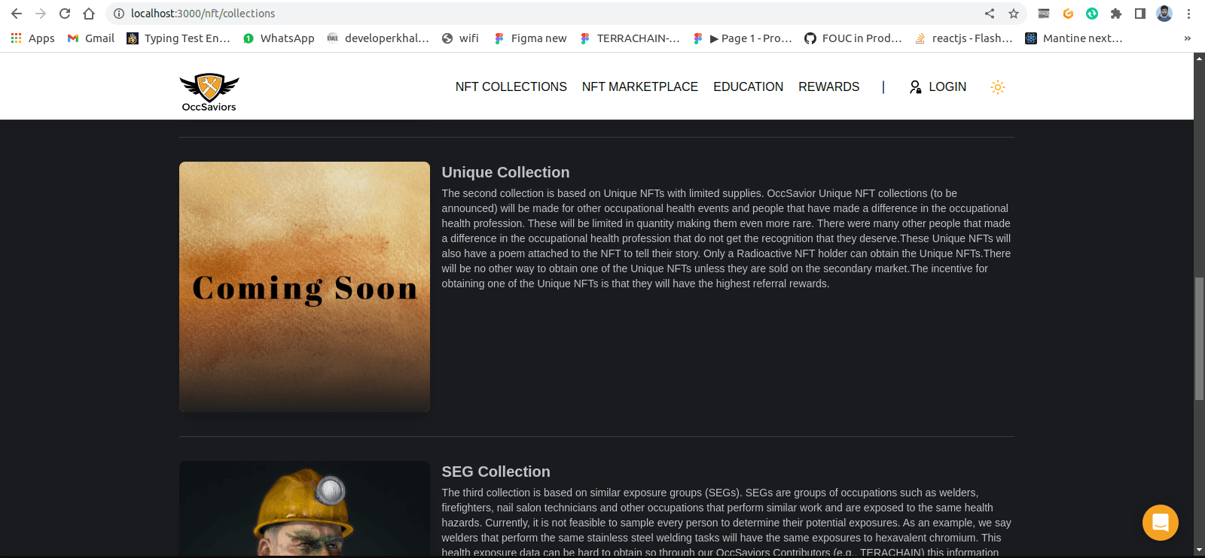Click the OccSaviors logo
Screen dimensions: 1205x558
point(209,92)
